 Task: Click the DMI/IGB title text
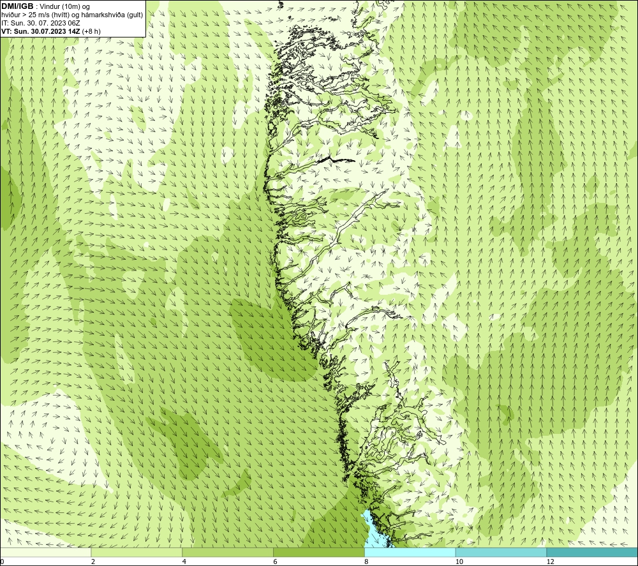pyautogui.click(x=17, y=6)
